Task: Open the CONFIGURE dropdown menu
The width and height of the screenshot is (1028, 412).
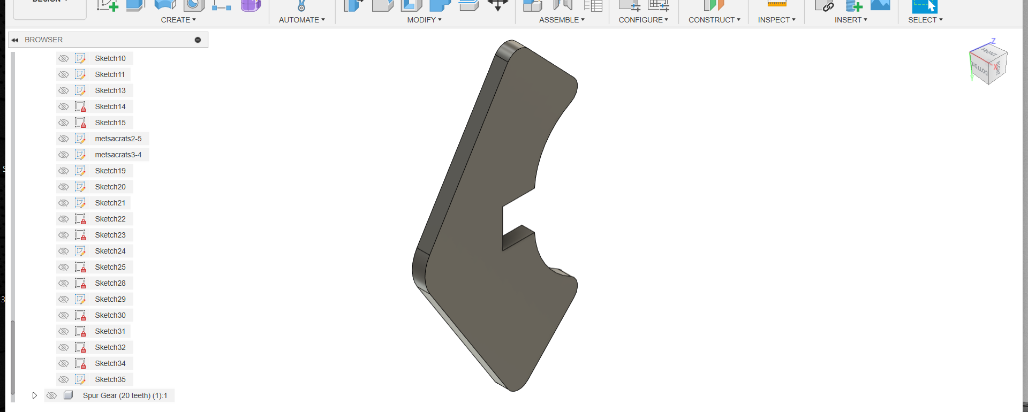Action: click(644, 20)
